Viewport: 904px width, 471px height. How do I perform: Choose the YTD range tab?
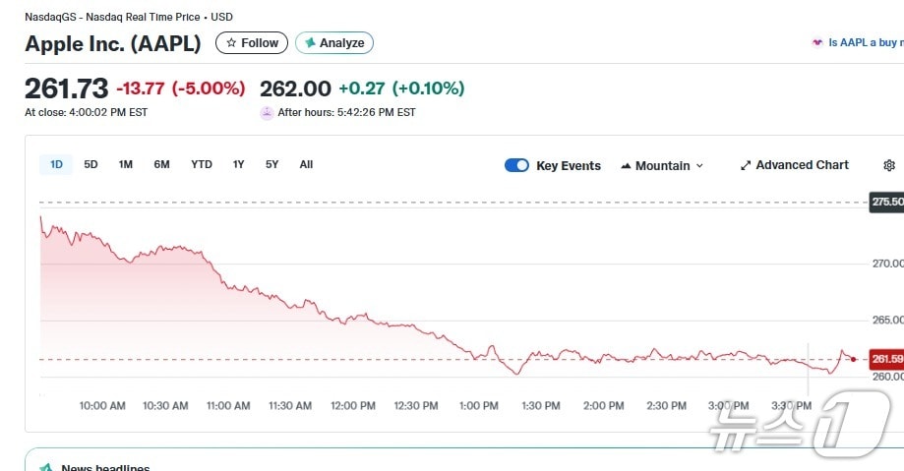point(201,164)
